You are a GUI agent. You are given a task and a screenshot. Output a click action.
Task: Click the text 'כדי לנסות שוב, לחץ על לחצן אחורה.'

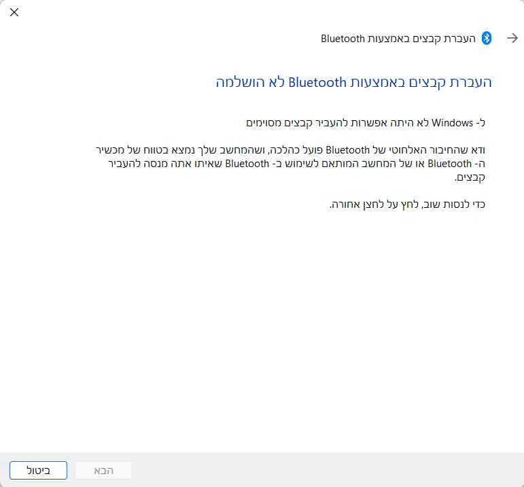pos(407,204)
